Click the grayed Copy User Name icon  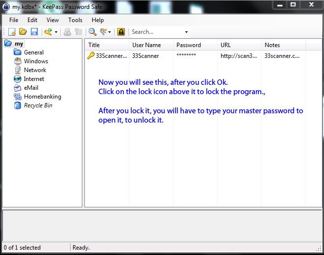[67, 32]
